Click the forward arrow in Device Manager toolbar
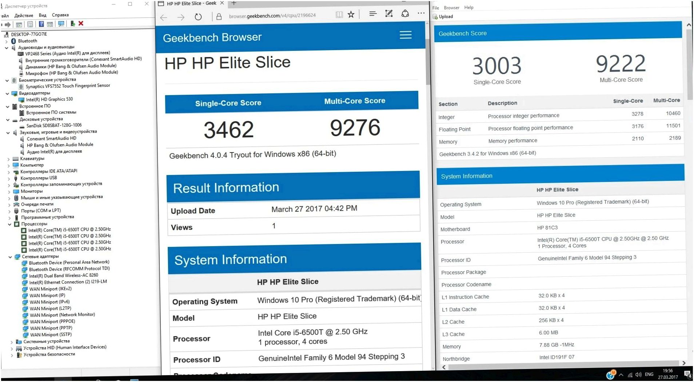The width and height of the screenshot is (694, 382). 7,24
